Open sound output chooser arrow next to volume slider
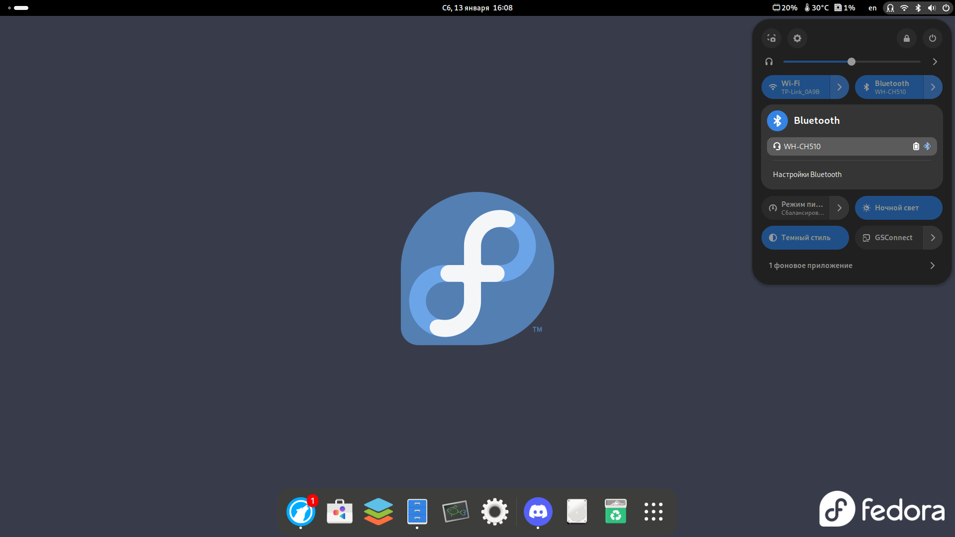 click(935, 62)
